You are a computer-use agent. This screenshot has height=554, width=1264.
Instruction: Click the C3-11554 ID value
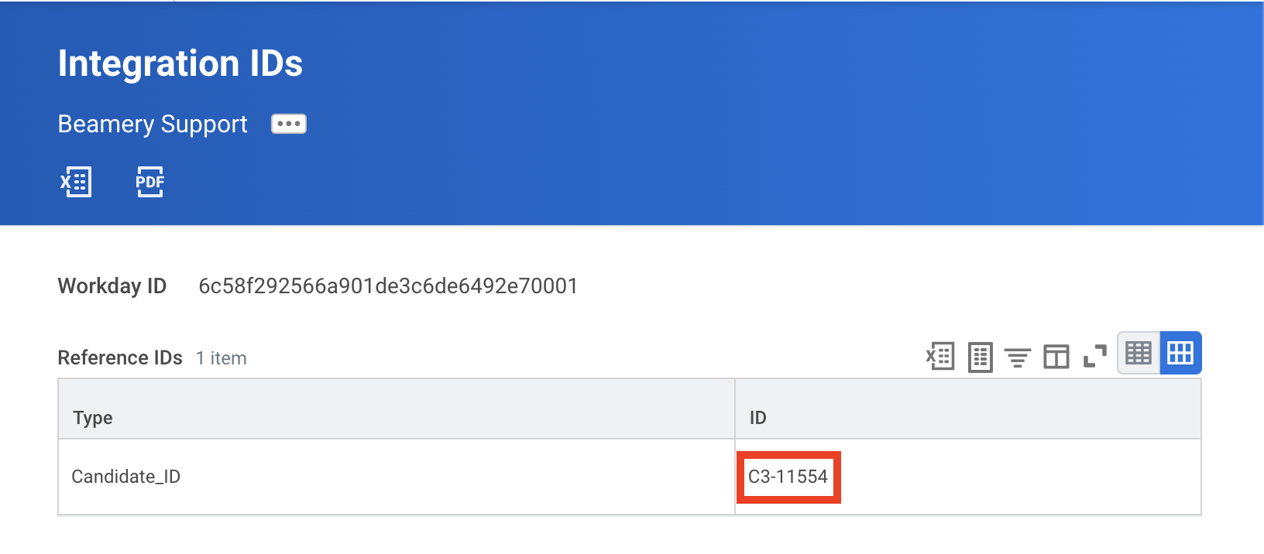788,477
